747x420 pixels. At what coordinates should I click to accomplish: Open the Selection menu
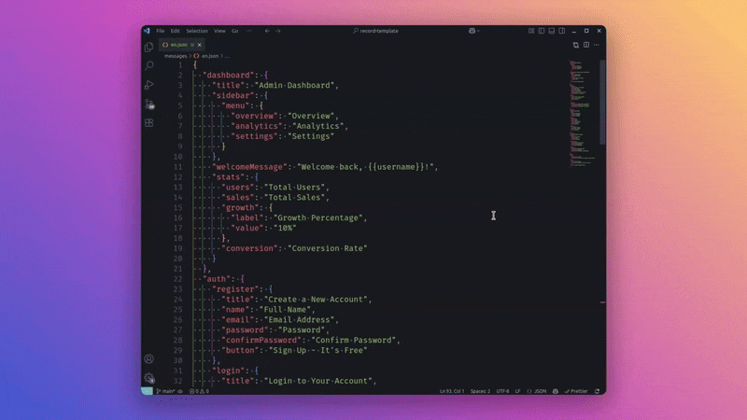197,31
